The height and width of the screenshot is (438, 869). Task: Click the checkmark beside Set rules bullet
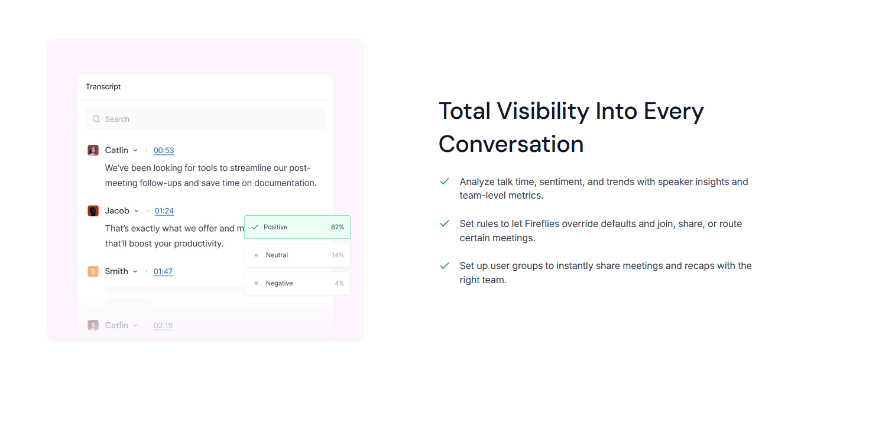tap(445, 223)
